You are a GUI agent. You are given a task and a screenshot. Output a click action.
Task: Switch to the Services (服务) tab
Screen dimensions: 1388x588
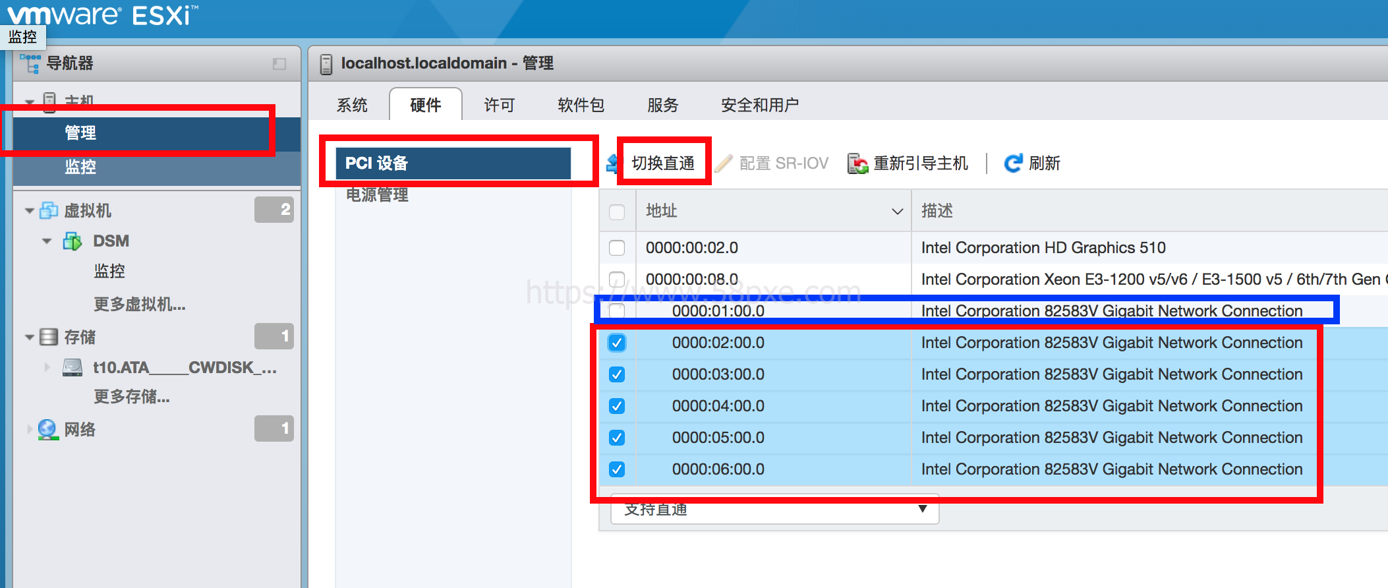[662, 105]
